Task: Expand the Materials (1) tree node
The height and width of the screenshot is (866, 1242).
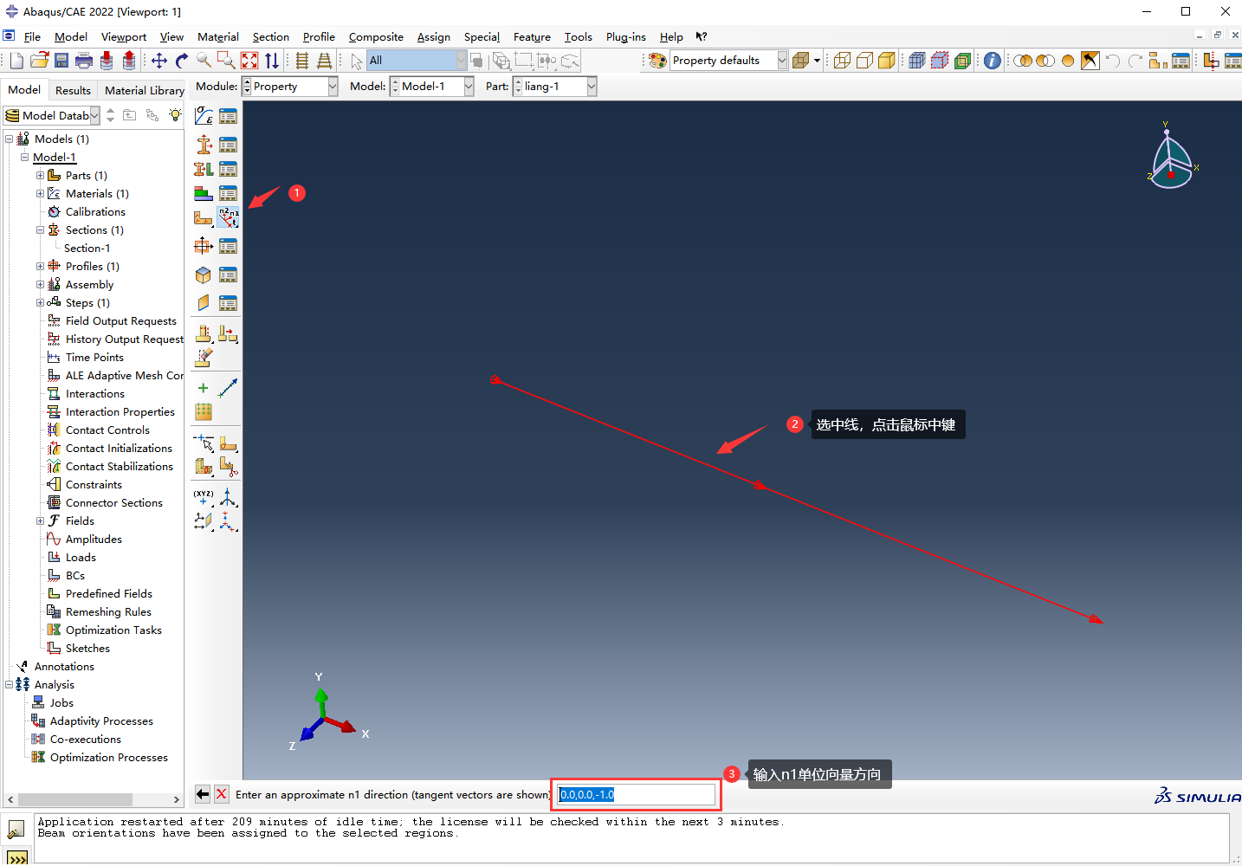Action: click(40, 194)
